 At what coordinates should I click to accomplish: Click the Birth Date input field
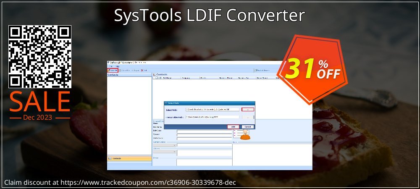(204, 131)
